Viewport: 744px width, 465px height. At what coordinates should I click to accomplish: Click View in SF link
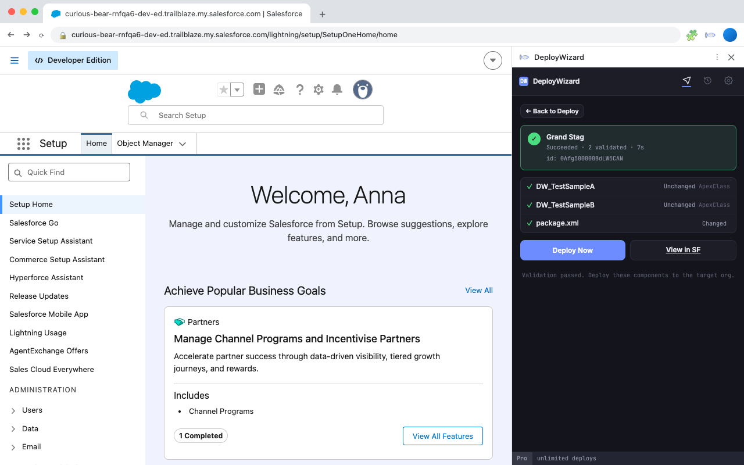coord(683,250)
